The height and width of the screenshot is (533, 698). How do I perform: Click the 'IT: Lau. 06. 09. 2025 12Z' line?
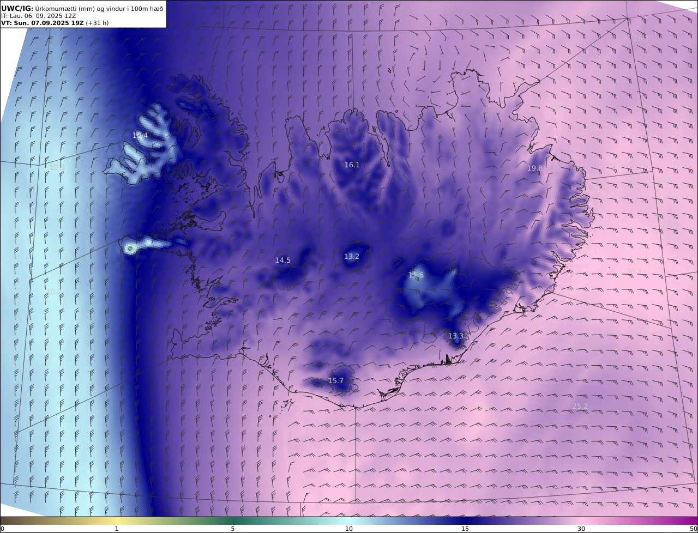point(39,16)
